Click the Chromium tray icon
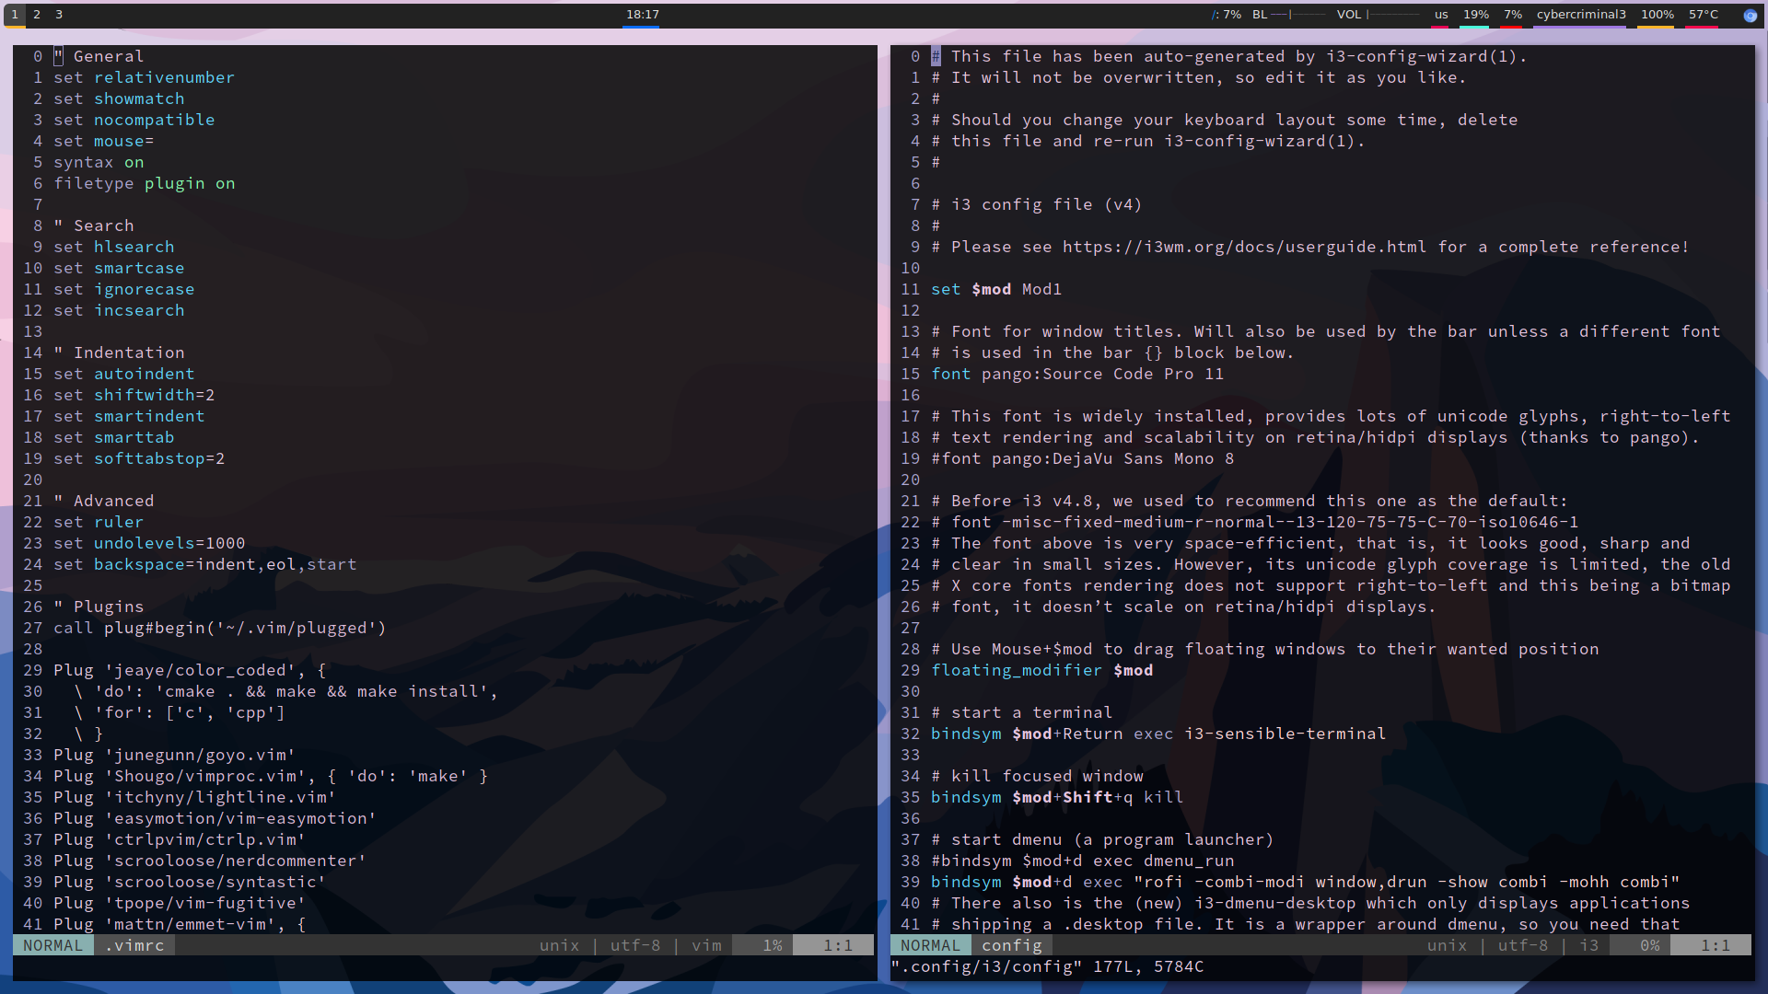This screenshot has height=994, width=1768. (1750, 15)
